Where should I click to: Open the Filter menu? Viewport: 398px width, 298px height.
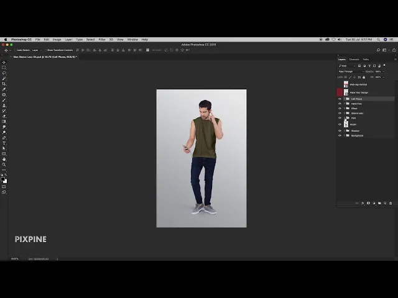(x=101, y=39)
